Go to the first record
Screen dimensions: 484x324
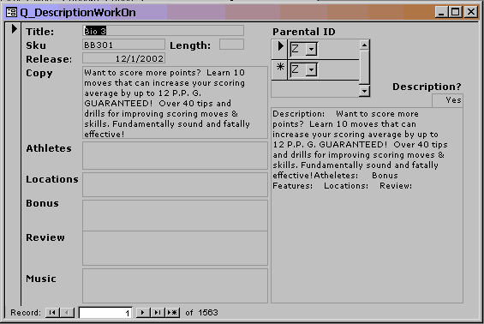(52, 313)
